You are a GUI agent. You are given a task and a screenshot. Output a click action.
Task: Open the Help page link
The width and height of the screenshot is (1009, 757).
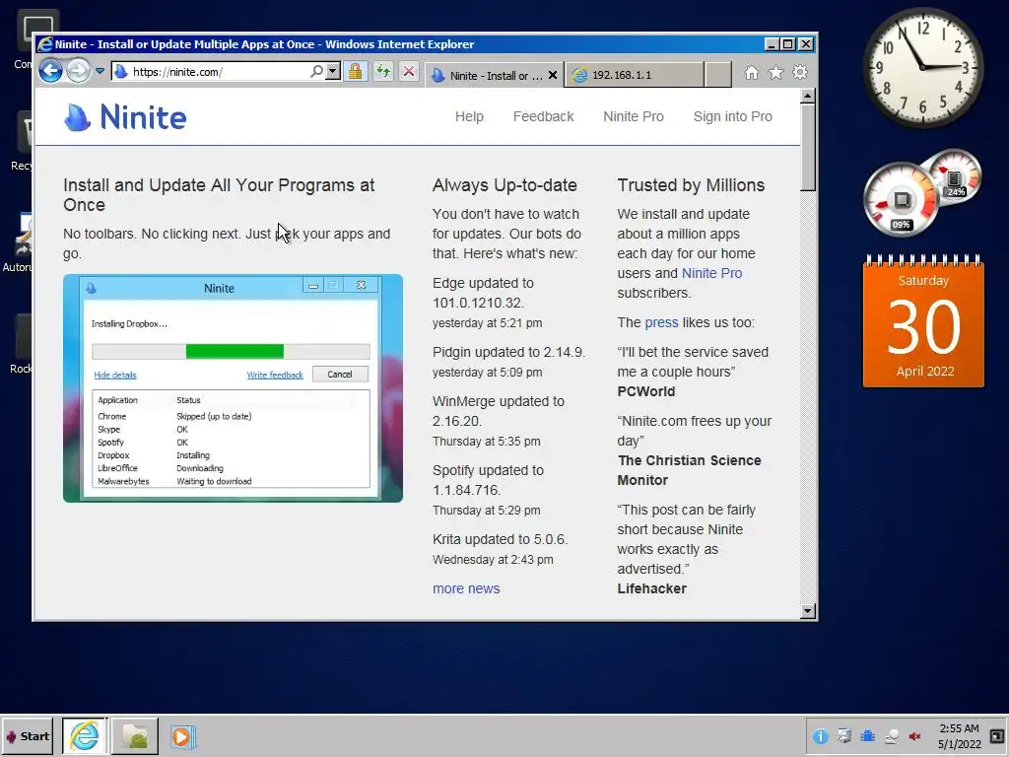(x=469, y=116)
